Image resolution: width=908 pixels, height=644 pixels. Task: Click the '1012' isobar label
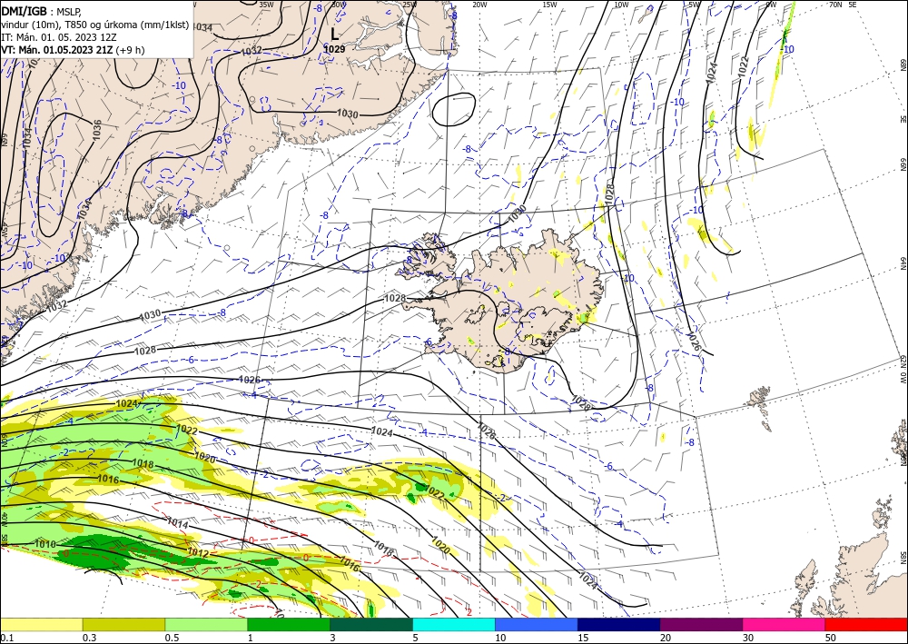[x=198, y=554]
